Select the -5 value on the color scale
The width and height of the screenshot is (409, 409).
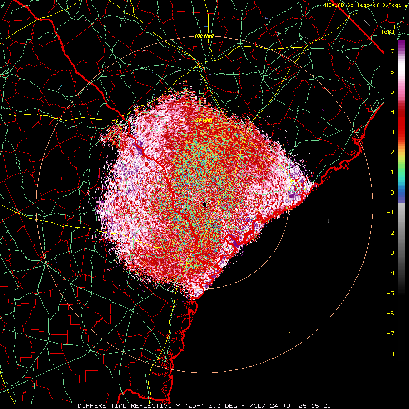(x=390, y=294)
